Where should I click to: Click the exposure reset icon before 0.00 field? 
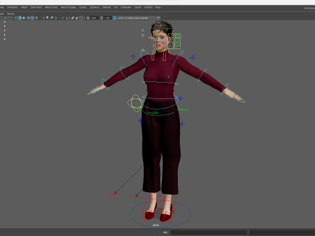point(88,18)
